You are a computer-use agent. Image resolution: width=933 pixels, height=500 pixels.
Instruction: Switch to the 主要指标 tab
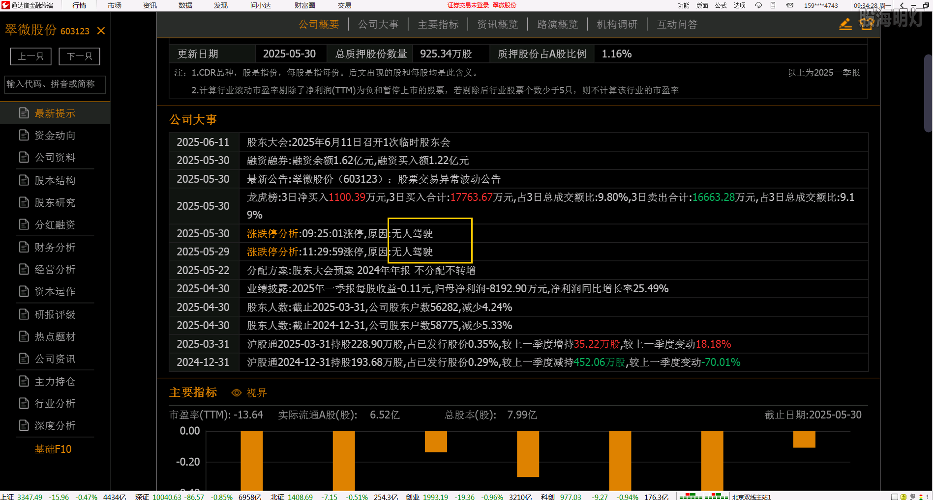(x=438, y=25)
